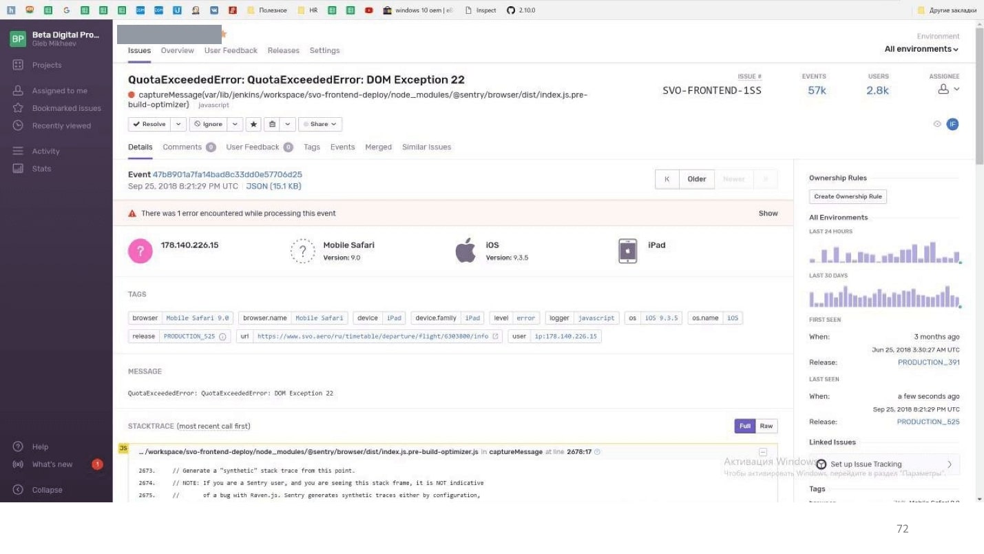The height and width of the screenshot is (554, 984).
Task: Open Projects in the sidebar
Action: click(x=37, y=65)
